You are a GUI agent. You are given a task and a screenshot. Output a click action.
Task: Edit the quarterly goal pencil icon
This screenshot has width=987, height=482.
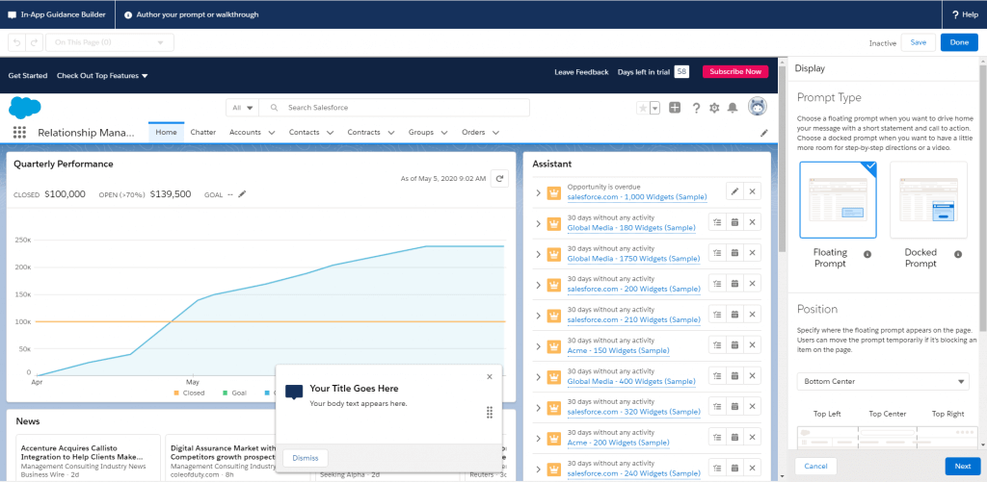(242, 194)
